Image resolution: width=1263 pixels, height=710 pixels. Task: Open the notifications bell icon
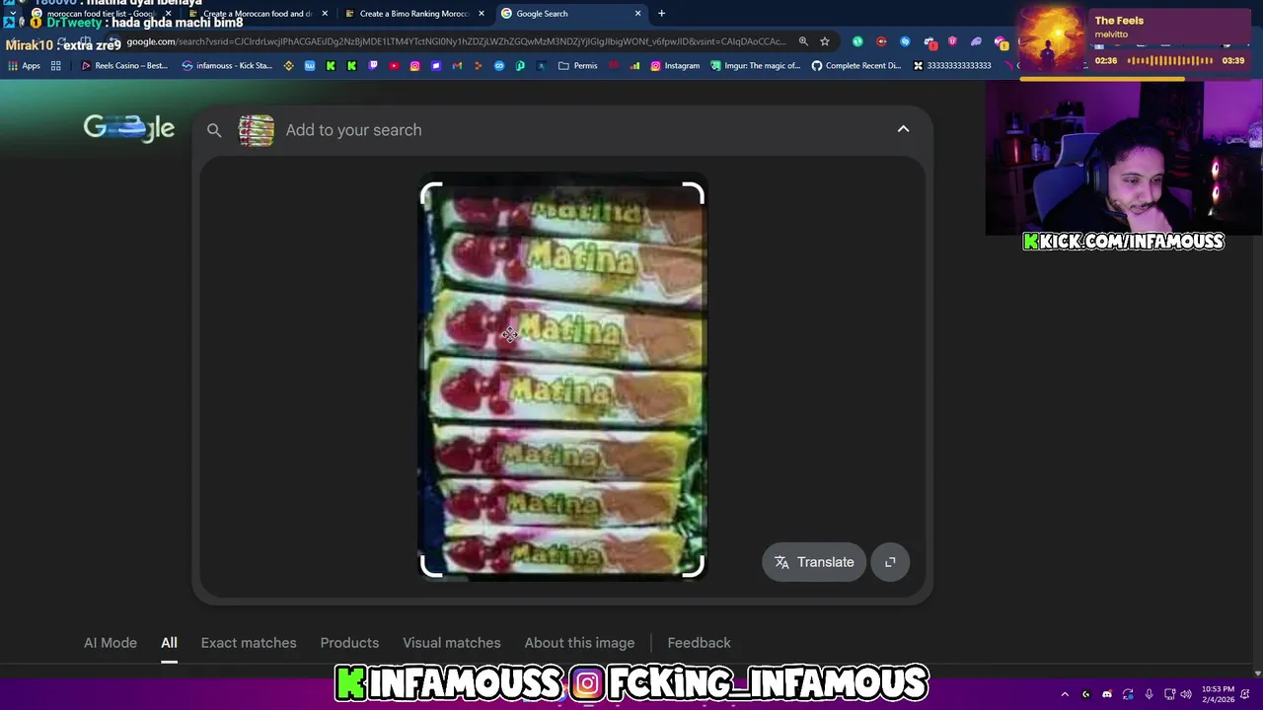pos(1247,694)
